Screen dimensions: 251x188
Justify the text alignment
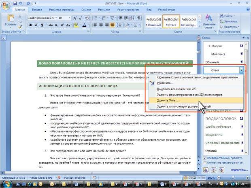click(113, 25)
